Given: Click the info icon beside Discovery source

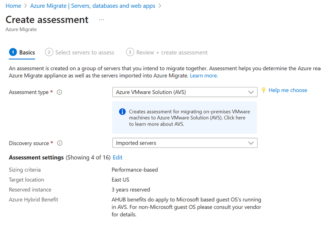Looking at the screenshot, I should 60,143.
